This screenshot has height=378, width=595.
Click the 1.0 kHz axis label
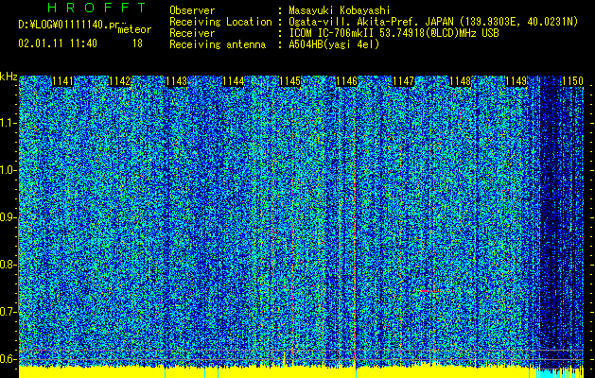click(x=8, y=170)
